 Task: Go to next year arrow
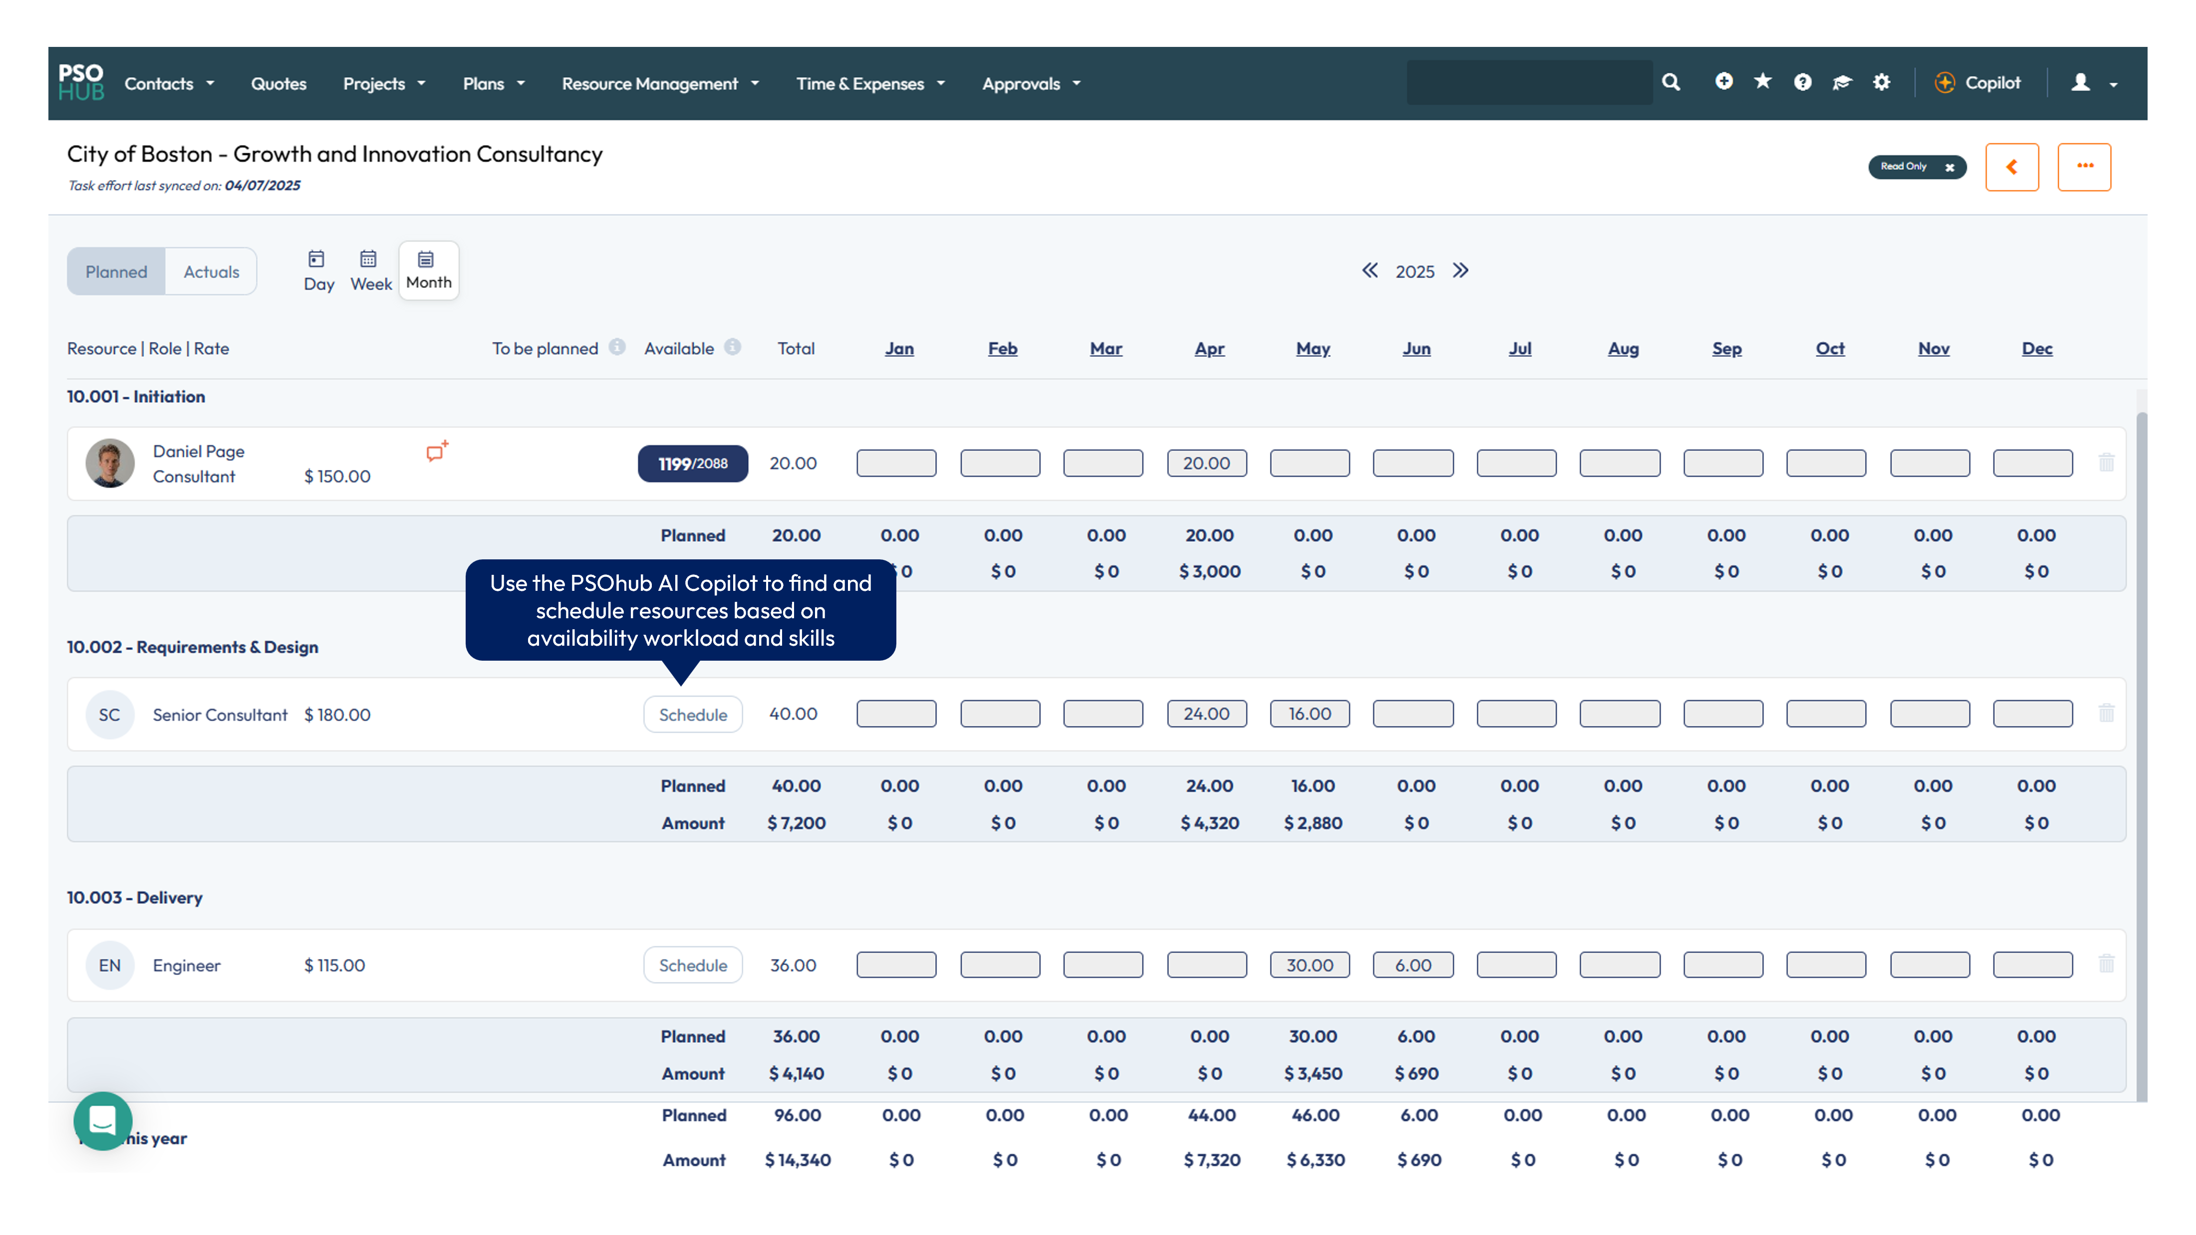click(1460, 271)
